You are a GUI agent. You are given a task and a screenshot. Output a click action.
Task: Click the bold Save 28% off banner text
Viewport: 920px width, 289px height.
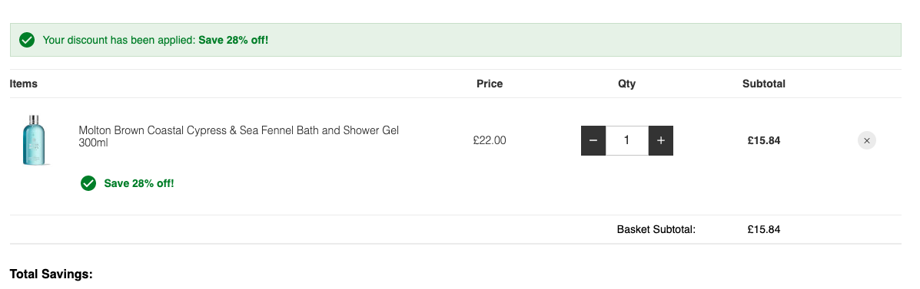(x=234, y=41)
